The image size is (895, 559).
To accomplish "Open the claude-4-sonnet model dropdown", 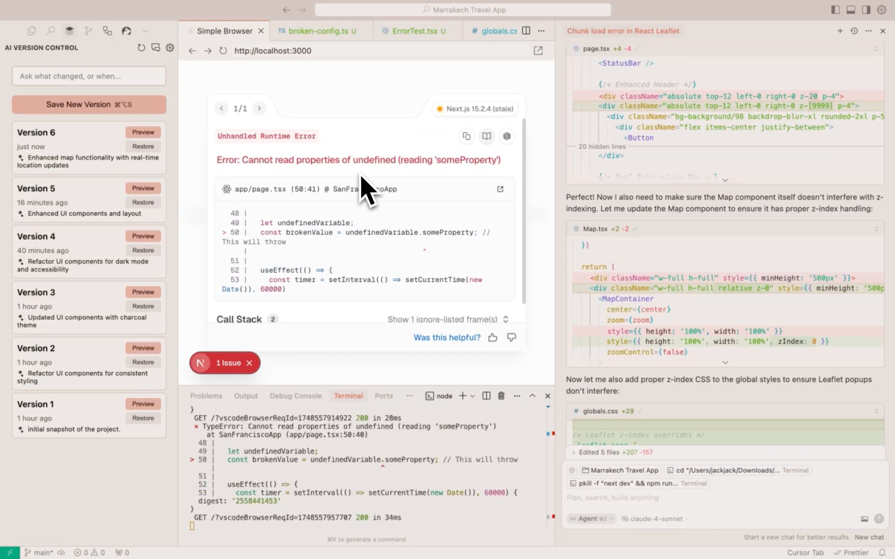I will 655,518.
